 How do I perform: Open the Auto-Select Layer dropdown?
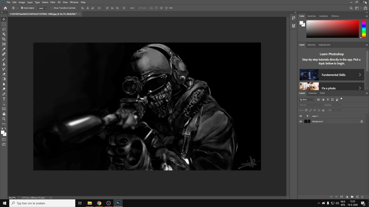(x=42, y=8)
